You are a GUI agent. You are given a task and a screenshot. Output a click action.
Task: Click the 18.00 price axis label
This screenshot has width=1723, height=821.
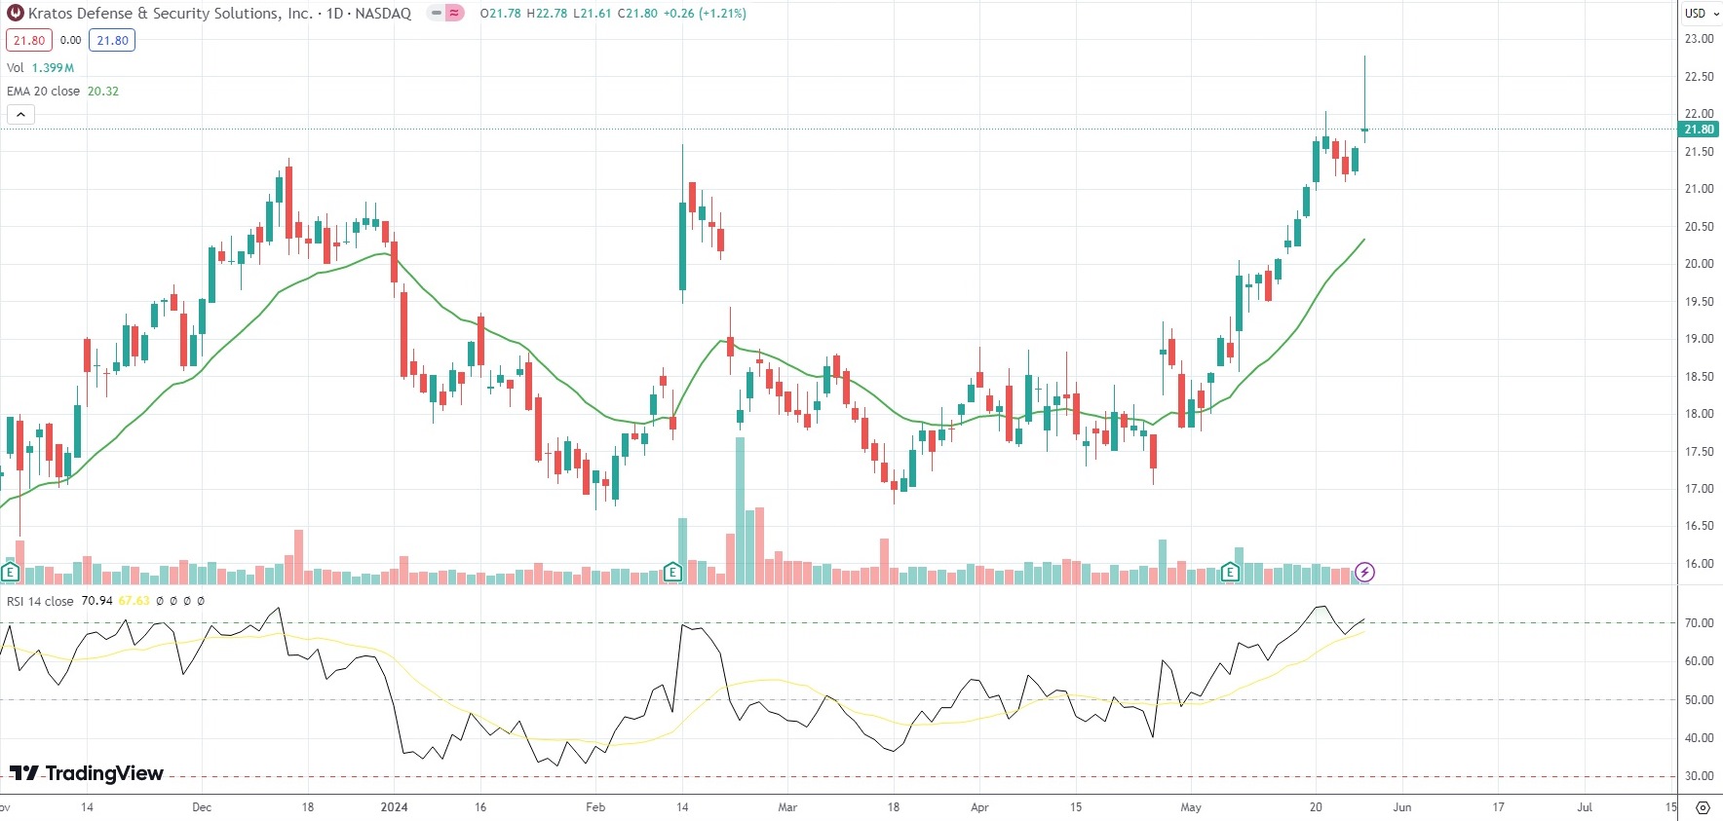[1699, 414]
